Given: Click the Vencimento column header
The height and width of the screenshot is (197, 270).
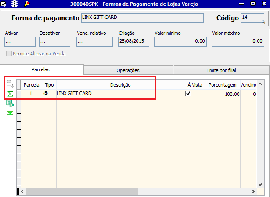Looking at the screenshot, I should (248, 85).
